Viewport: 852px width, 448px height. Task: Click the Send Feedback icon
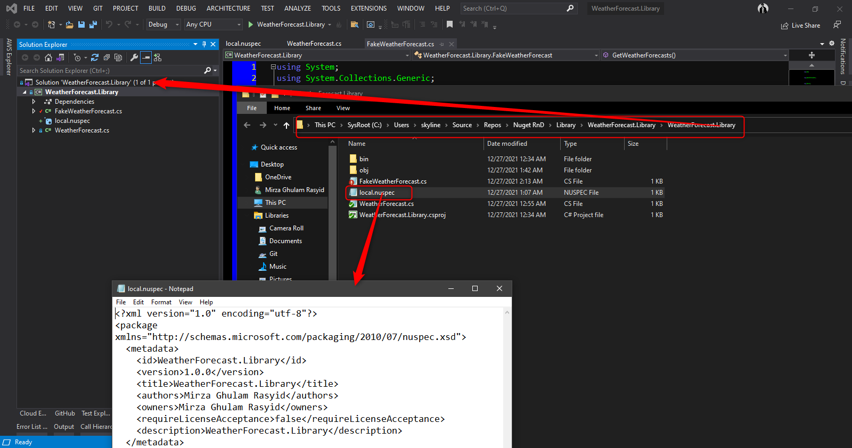[x=837, y=25]
